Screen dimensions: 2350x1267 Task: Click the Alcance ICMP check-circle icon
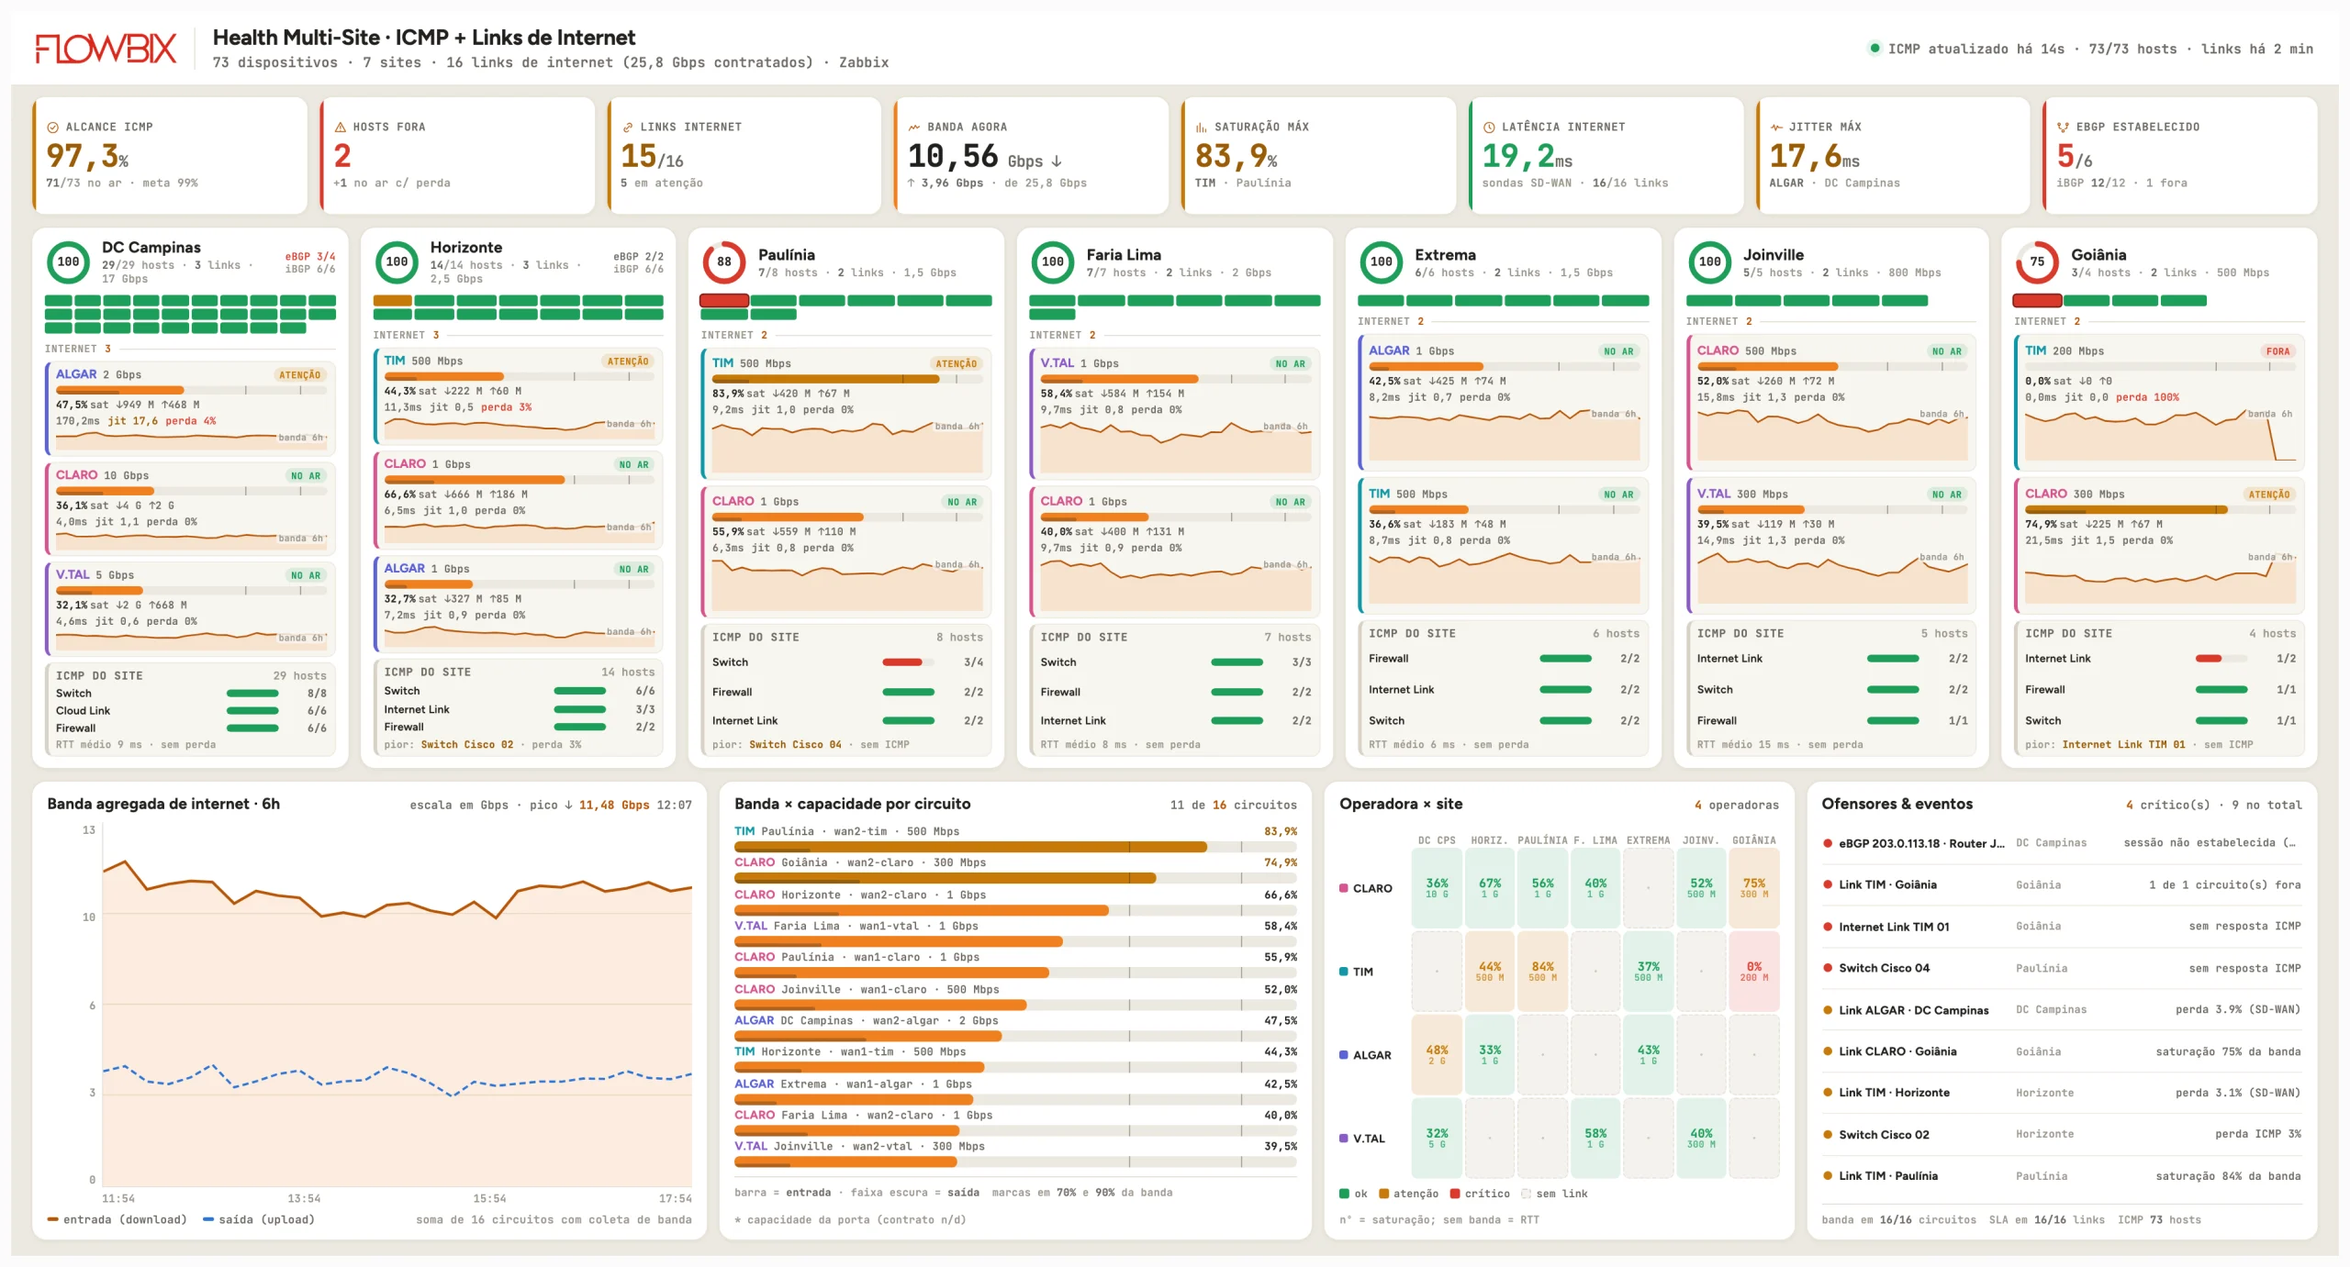point(52,128)
